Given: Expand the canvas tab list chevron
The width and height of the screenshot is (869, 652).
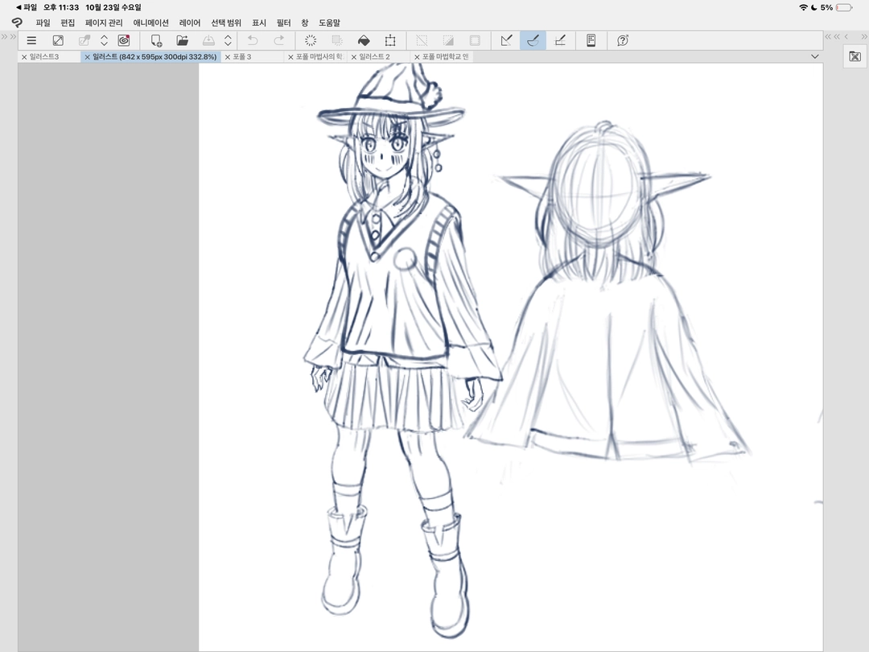Looking at the screenshot, I should tap(814, 56).
